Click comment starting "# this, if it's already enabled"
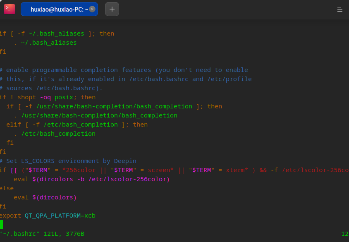 coord(126,79)
